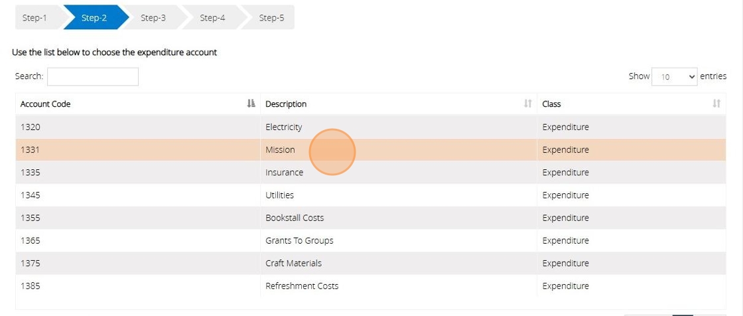Switch to Step-2 tab
The width and height of the screenshot is (743, 316).
tap(94, 18)
